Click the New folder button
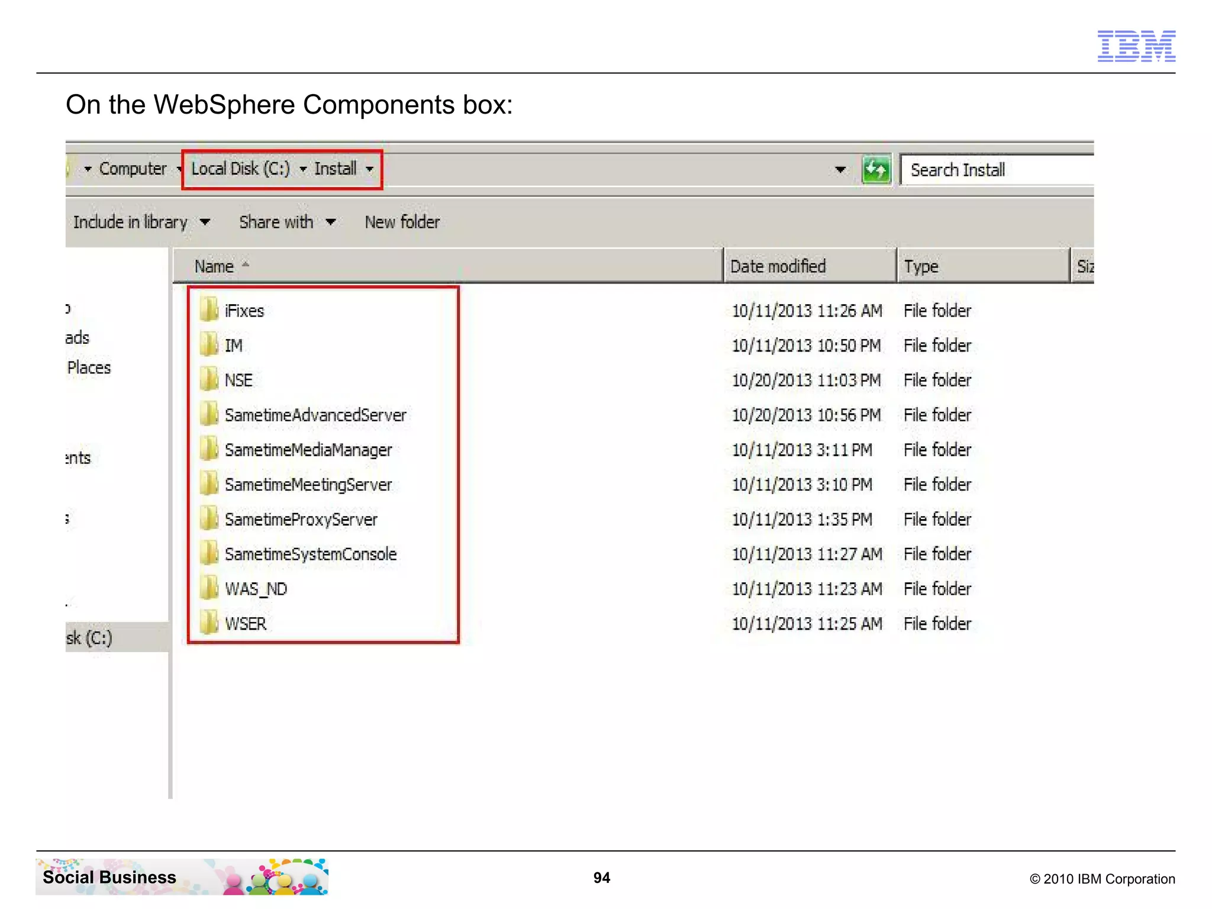This screenshot has height=909, width=1212. (402, 222)
